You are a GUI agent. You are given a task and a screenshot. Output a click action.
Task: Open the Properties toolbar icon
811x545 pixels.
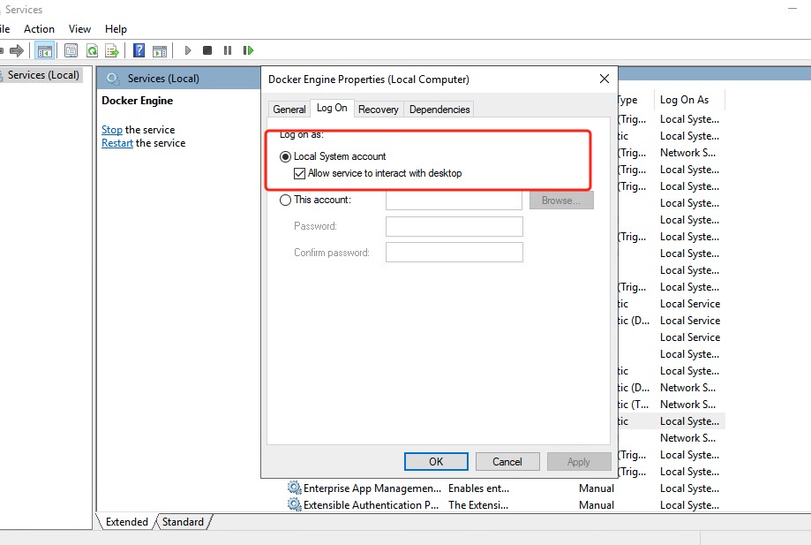(71, 50)
